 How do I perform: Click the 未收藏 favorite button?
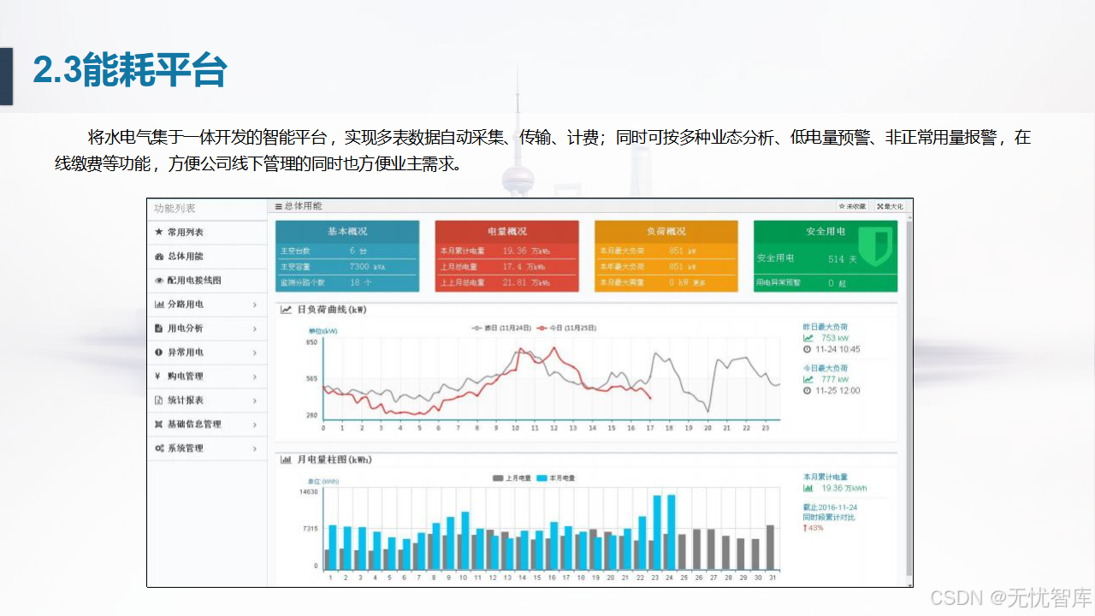pos(853,206)
